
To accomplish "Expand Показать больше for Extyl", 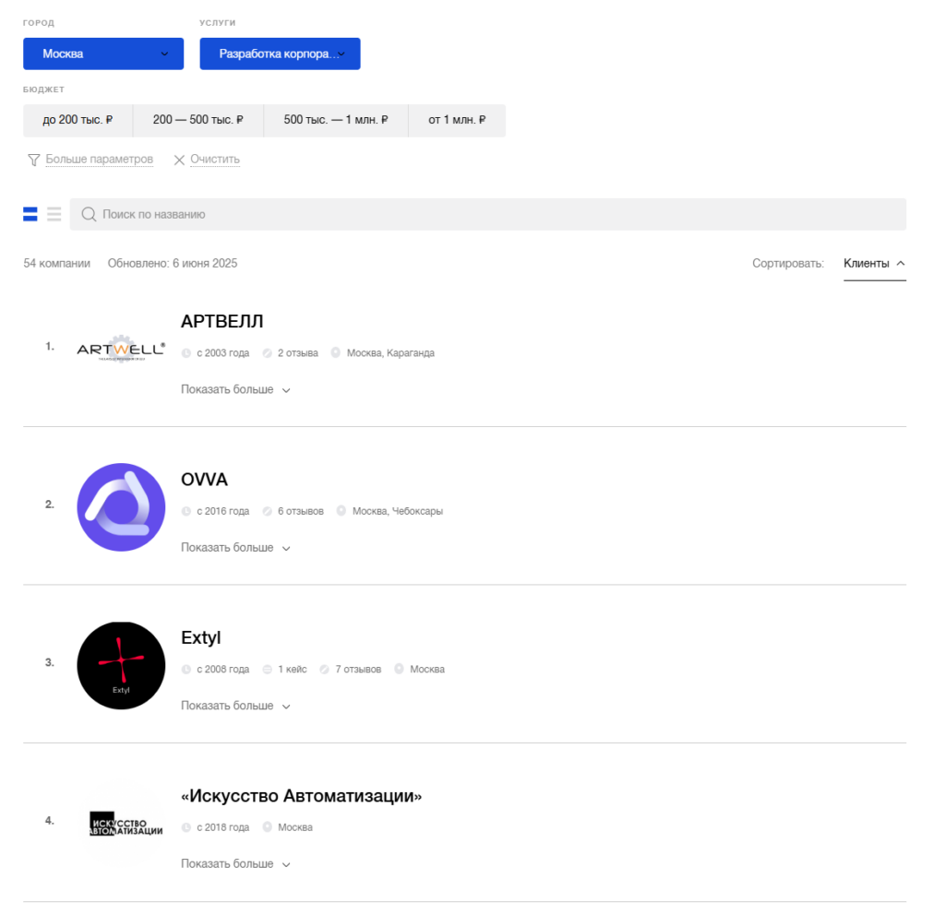I will pyautogui.click(x=235, y=706).
